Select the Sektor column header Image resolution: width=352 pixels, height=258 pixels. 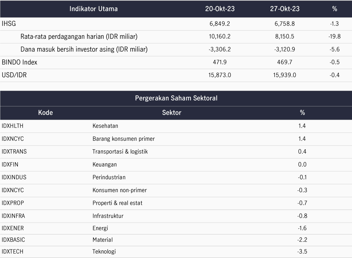pyautogui.click(x=172, y=113)
